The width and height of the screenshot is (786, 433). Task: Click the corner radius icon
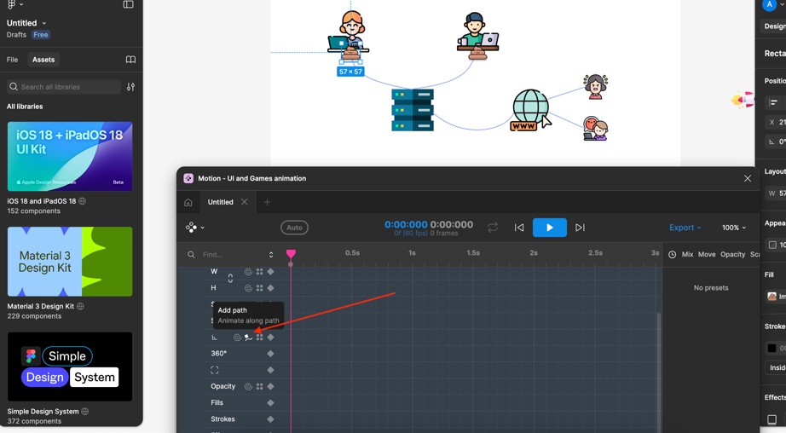(215, 371)
